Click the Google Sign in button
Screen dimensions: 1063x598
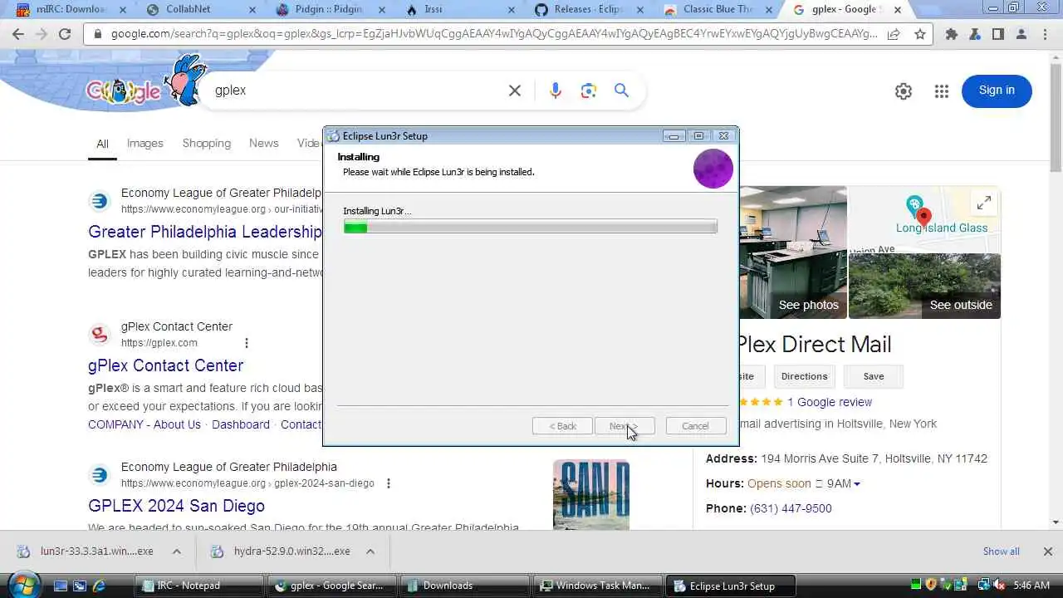997,91
